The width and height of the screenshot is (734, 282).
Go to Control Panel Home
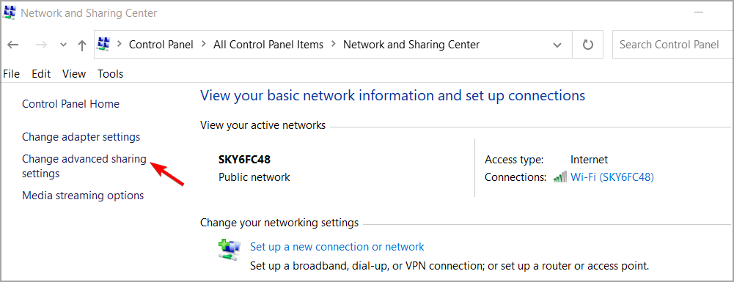70,104
